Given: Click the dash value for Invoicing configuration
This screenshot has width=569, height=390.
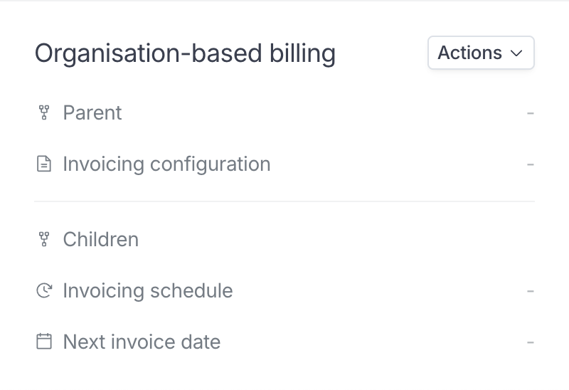Looking at the screenshot, I should [x=530, y=164].
